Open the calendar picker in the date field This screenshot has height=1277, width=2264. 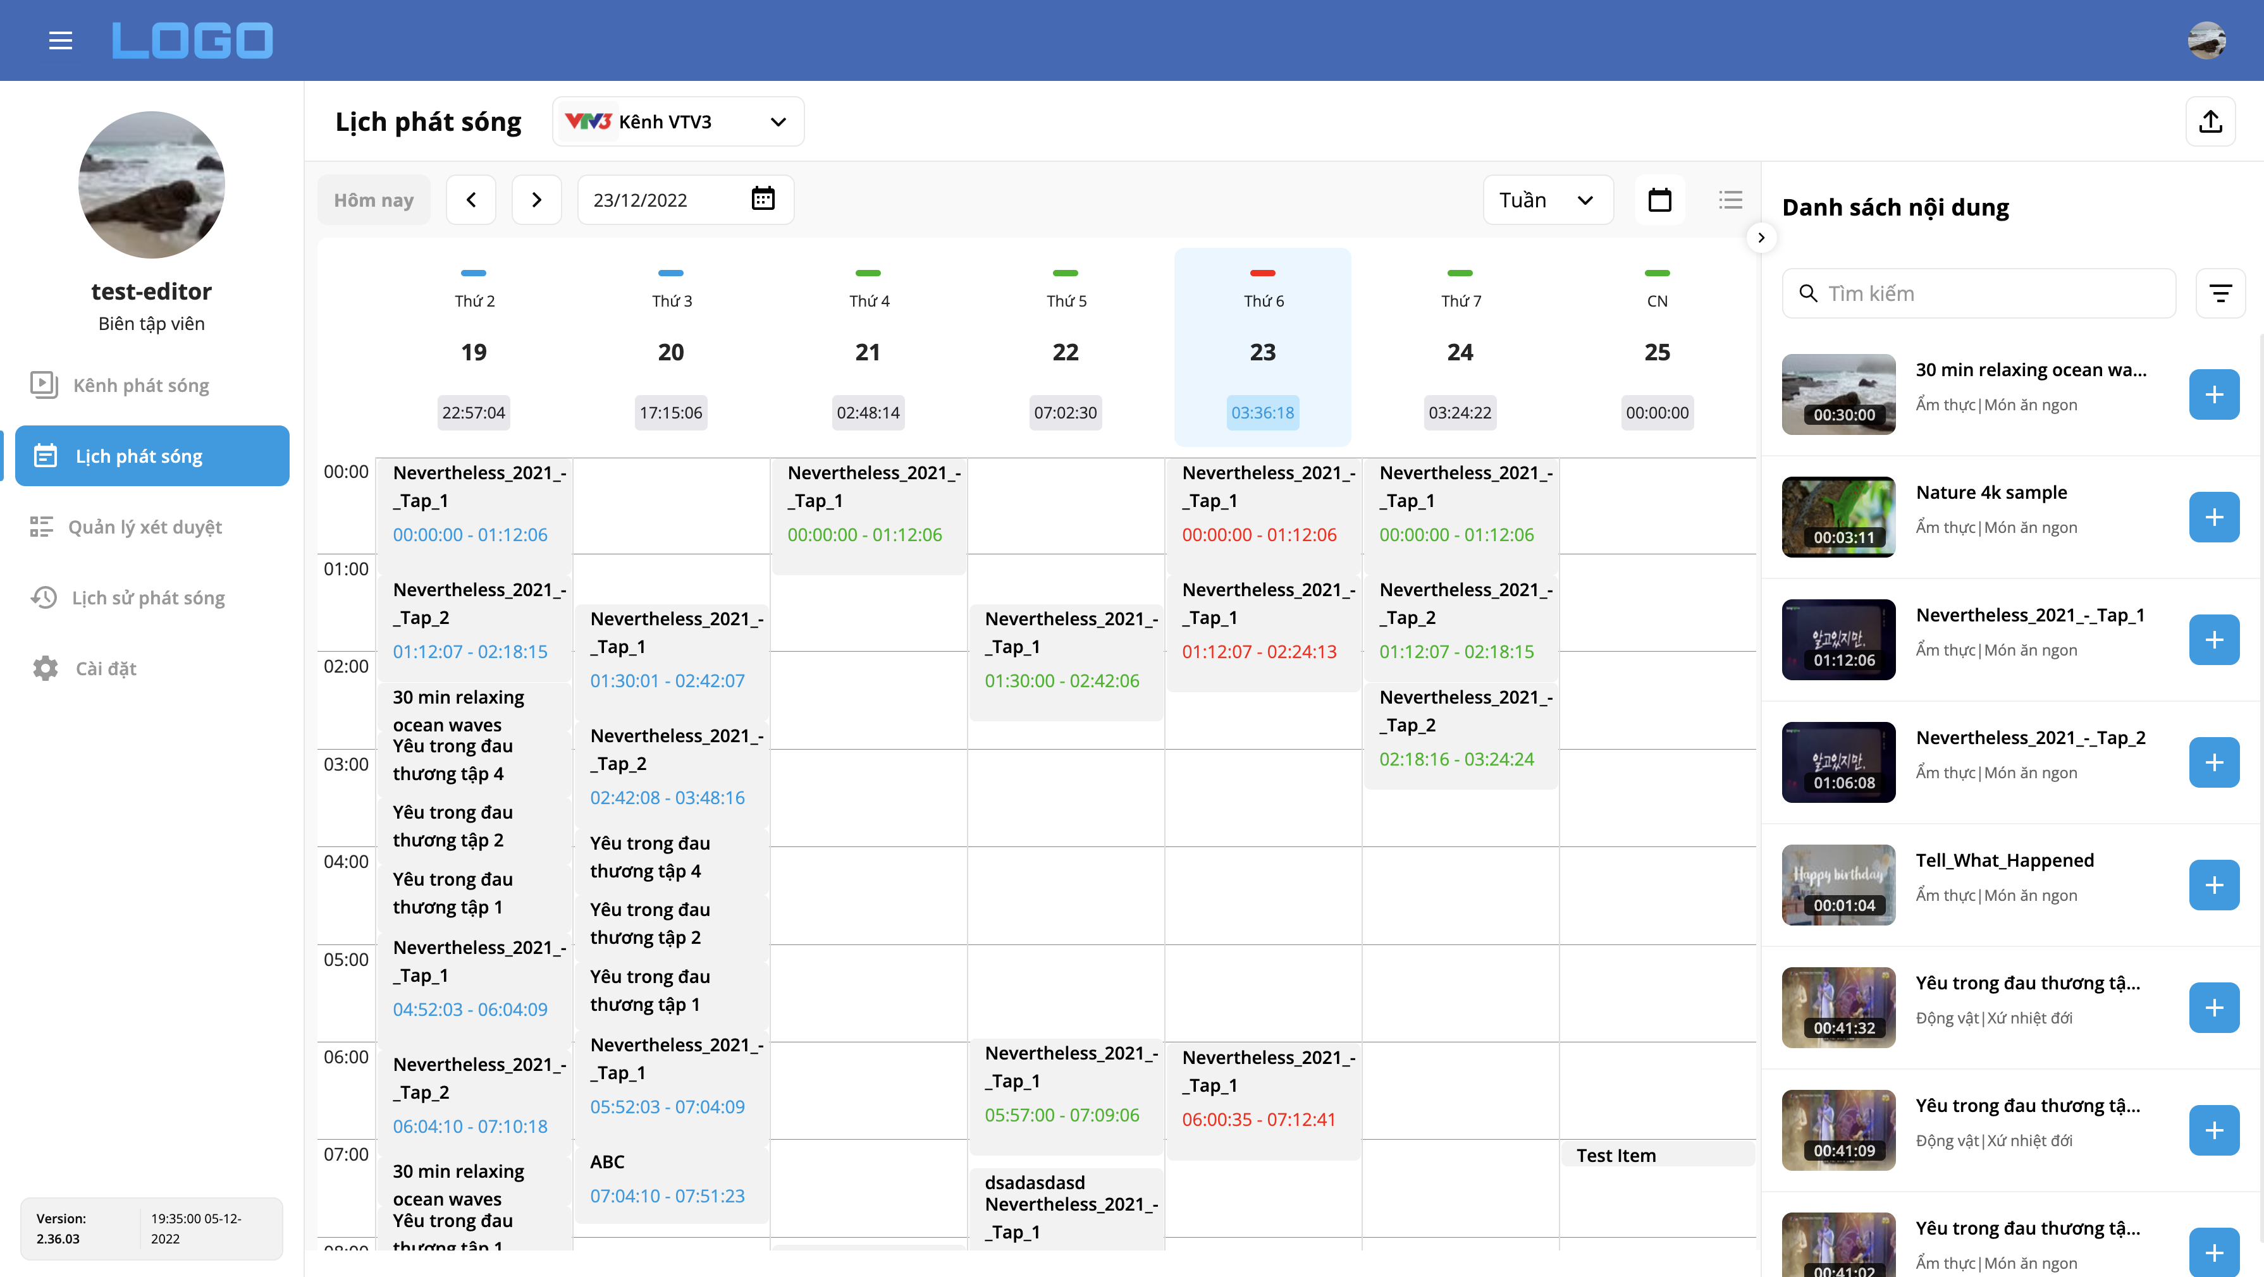763,200
